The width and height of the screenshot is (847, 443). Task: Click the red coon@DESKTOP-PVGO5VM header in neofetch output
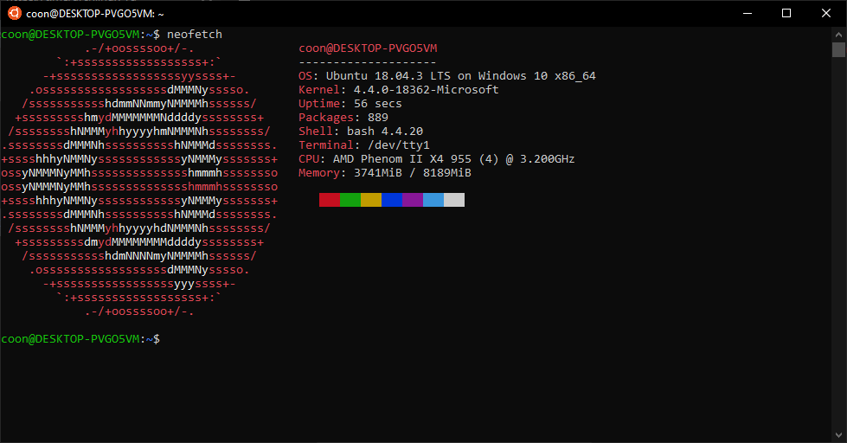click(x=368, y=48)
